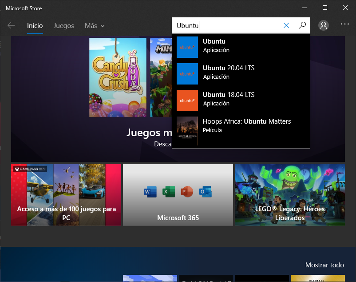This screenshot has height=282, width=356.
Task: Click the magnifying glass search icon
Action: [x=302, y=25]
